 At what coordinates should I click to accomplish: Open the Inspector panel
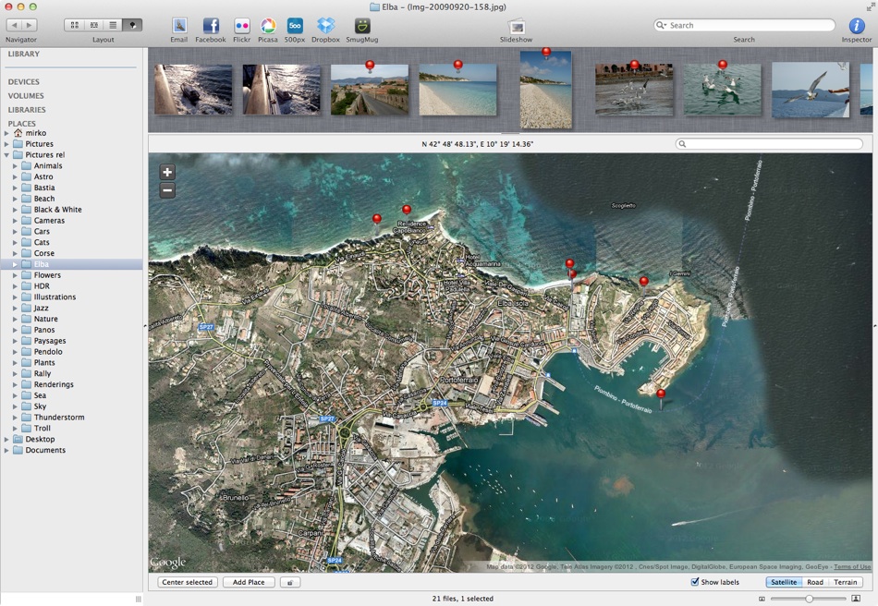(856, 26)
